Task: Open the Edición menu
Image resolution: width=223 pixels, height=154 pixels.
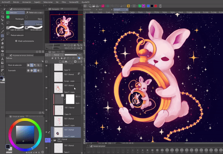Action: (x=16, y=2)
